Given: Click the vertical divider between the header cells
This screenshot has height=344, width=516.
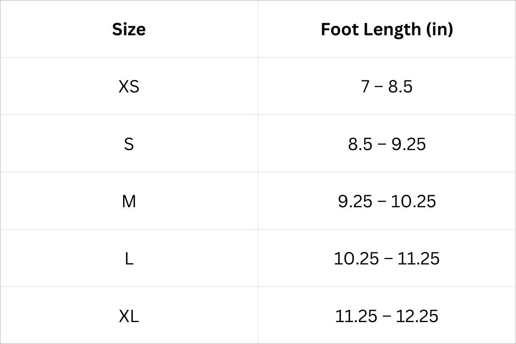Looking at the screenshot, I should point(258,29).
